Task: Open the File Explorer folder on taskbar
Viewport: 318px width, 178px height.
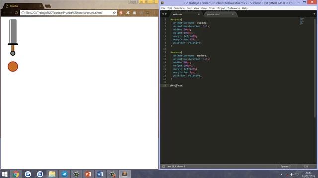Action: click(52, 174)
